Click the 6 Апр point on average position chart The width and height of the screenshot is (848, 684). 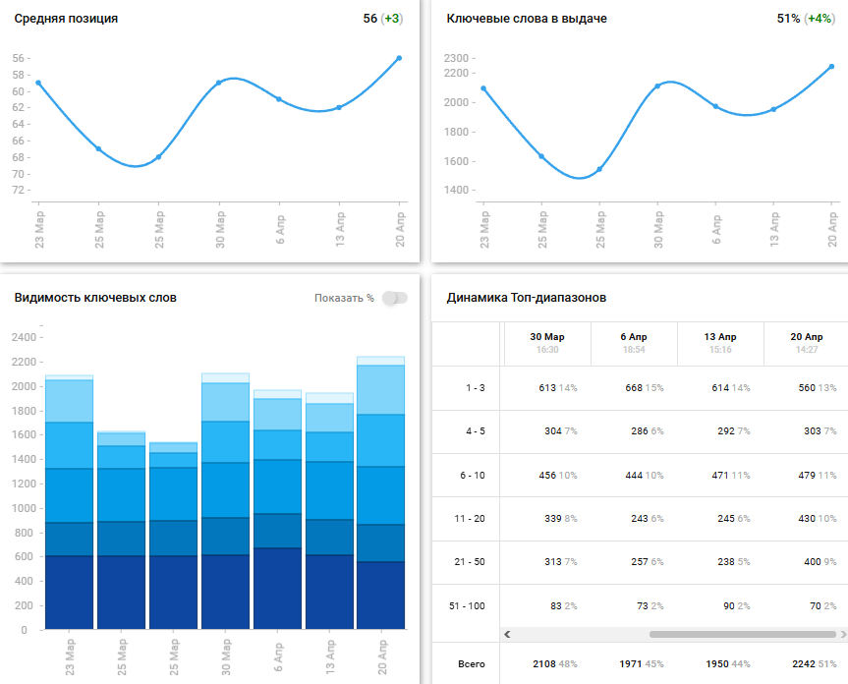click(279, 99)
